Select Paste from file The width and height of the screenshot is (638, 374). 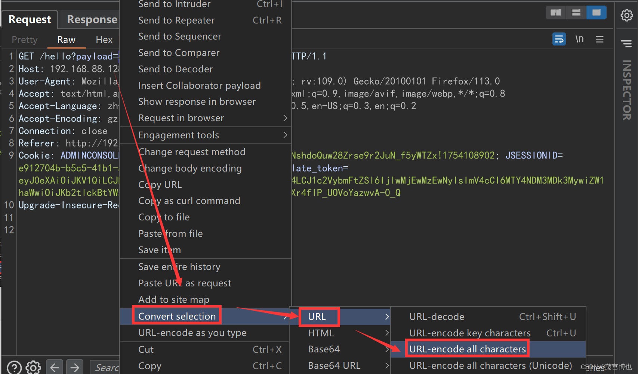(x=206, y=233)
